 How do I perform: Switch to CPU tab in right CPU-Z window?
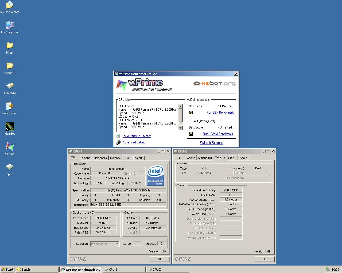pyautogui.click(x=178, y=158)
